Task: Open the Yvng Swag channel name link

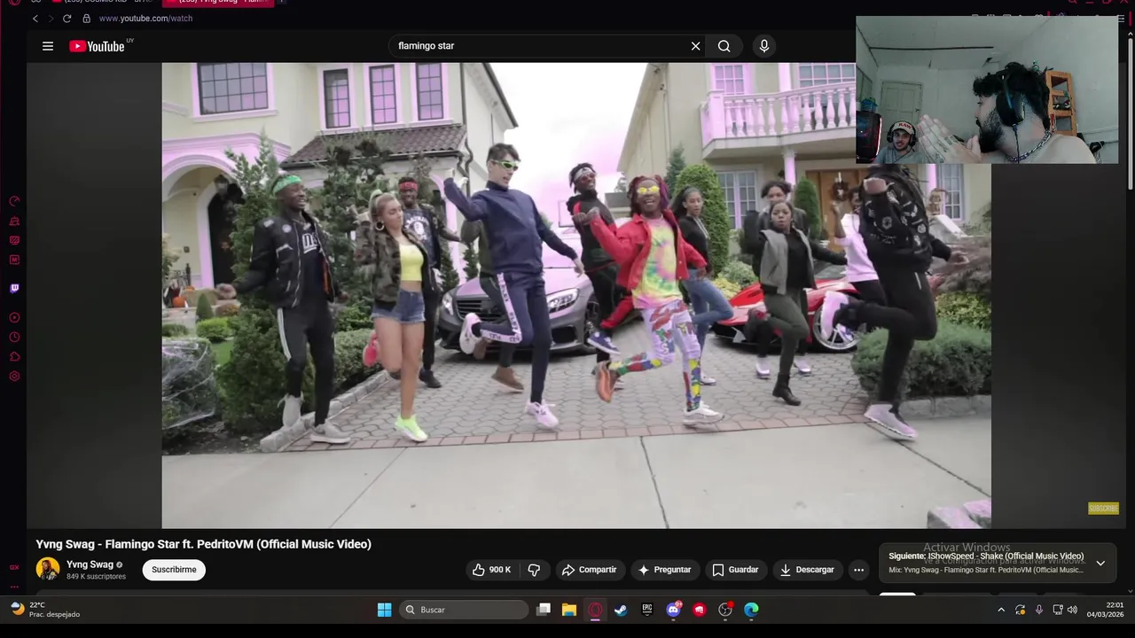Action: (90, 564)
